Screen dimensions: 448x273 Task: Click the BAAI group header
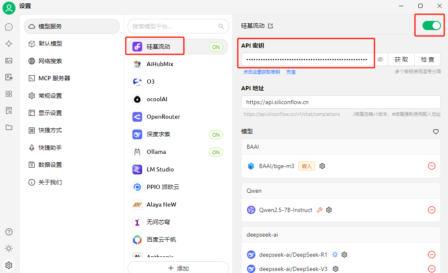coord(341,147)
